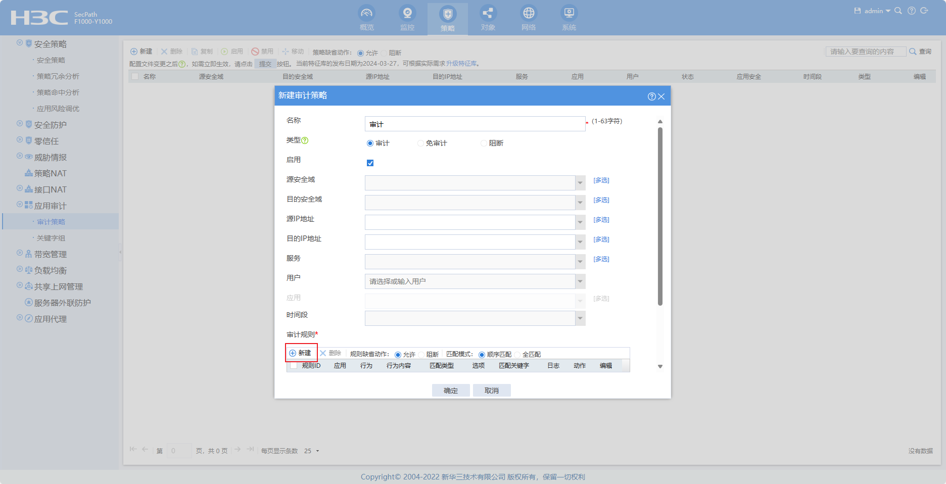Click 新建 in main policy toolbar
This screenshot has height=484, width=946.
[x=141, y=52]
